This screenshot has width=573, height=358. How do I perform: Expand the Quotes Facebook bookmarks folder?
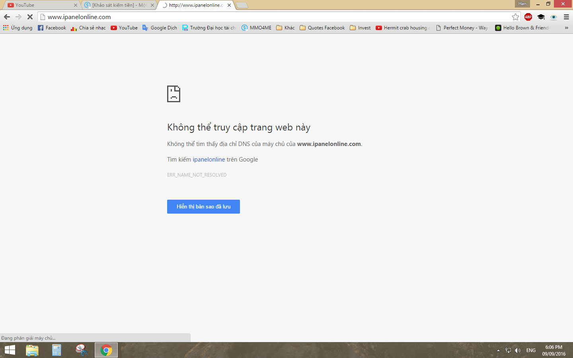(322, 28)
